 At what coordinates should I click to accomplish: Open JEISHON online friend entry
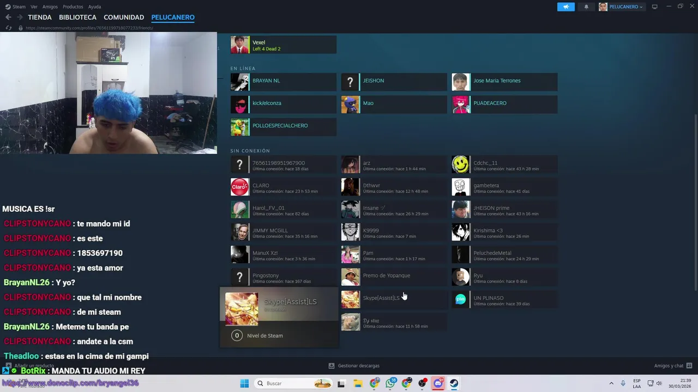pyautogui.click(x=394, y=82)
